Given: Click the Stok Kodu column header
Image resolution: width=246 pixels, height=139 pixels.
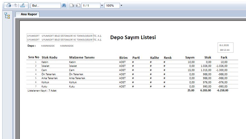Looking at the screenshot, I should coord(49,57).
